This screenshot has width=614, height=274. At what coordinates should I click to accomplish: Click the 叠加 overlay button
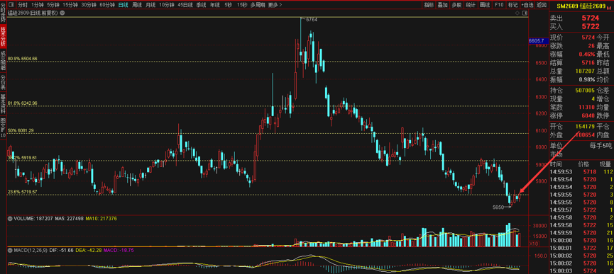442,5
